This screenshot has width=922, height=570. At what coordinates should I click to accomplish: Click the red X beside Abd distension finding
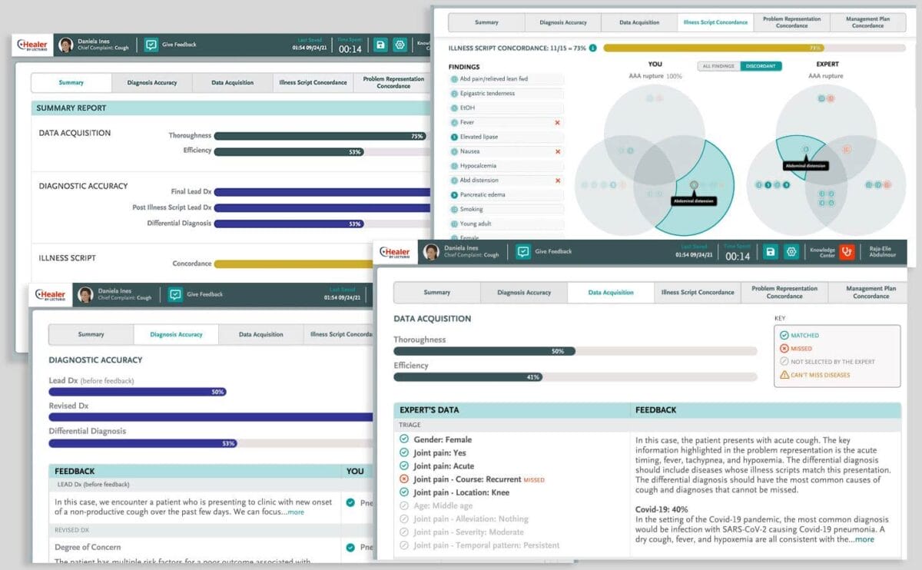(557, 181)
